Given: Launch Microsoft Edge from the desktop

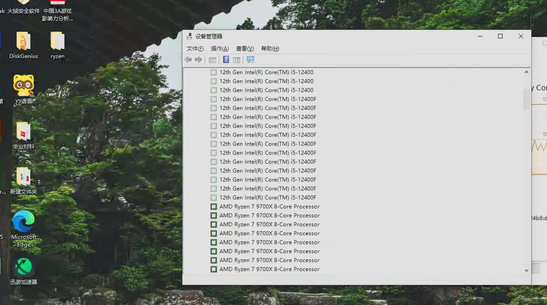Looking at the screenshot, I should 24,229.
